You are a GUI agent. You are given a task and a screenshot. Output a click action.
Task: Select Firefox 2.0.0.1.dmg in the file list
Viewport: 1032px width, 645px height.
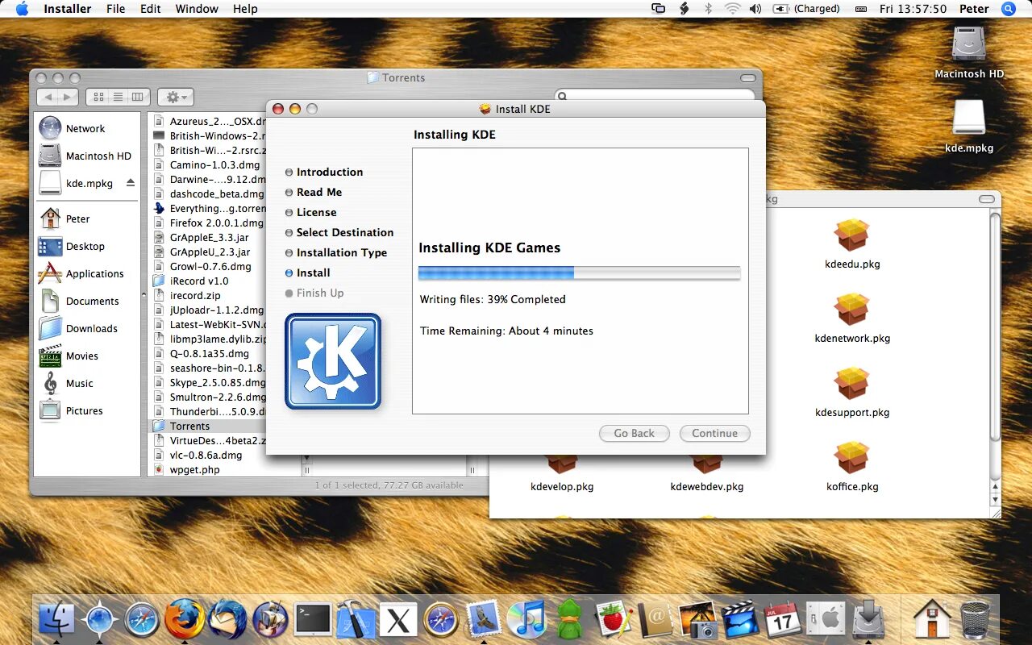210,223
